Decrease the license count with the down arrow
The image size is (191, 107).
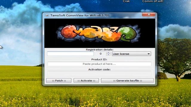(108, 55)
